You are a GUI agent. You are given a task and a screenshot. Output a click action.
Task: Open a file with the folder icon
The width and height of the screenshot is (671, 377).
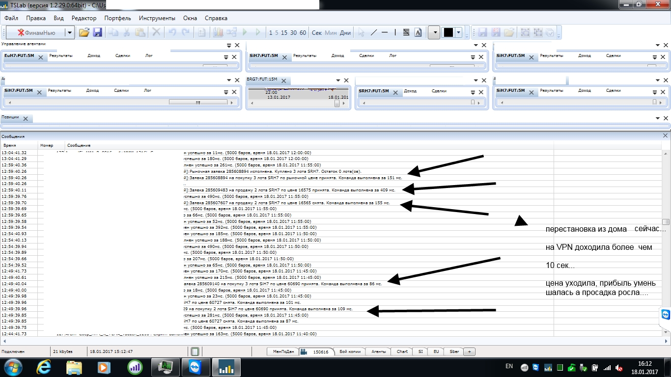click(84, 32)
